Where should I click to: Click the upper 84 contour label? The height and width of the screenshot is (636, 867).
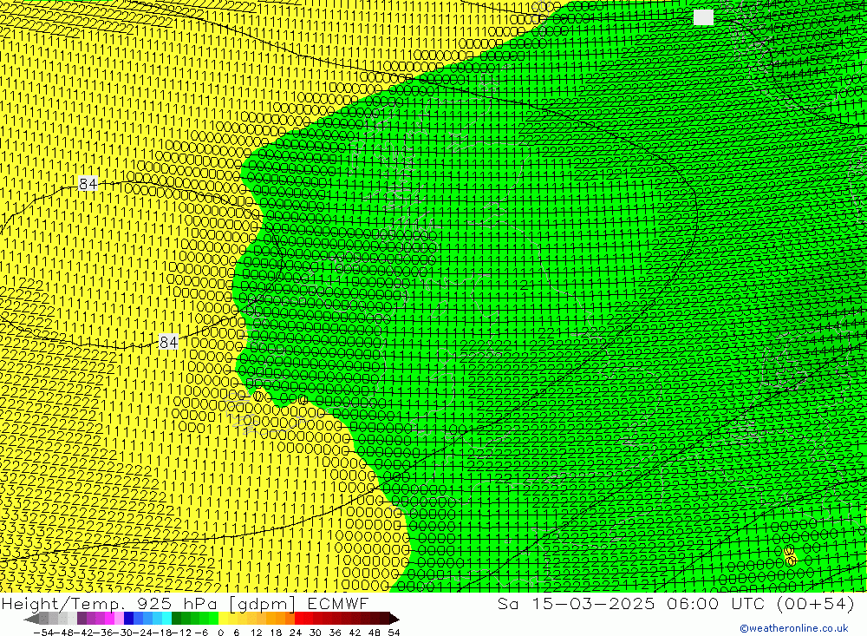click(88, 184)
